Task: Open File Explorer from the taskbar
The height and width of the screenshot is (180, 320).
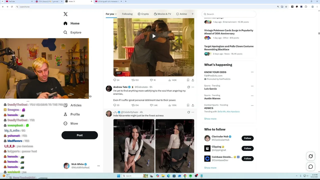Action: pyautogui.click(x=163, y=176)
